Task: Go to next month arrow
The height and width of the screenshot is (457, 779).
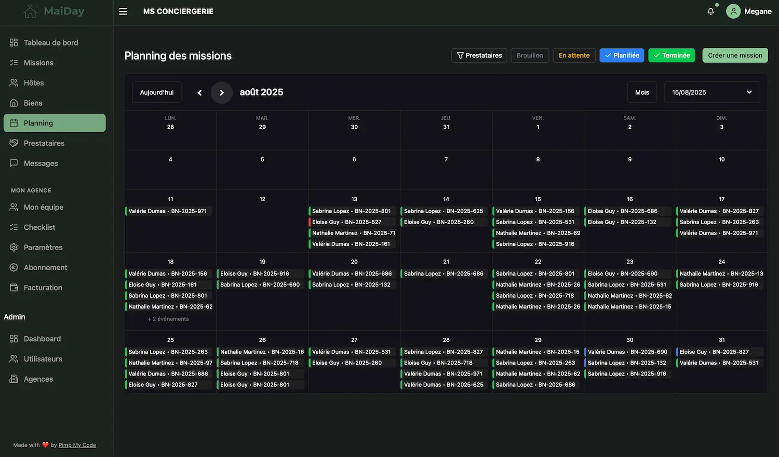Action: (x=222, y=93)
